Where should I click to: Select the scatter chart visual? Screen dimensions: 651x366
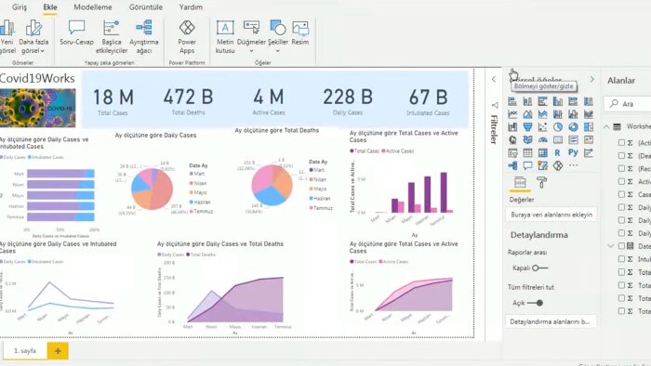click(x=542, y=127)
